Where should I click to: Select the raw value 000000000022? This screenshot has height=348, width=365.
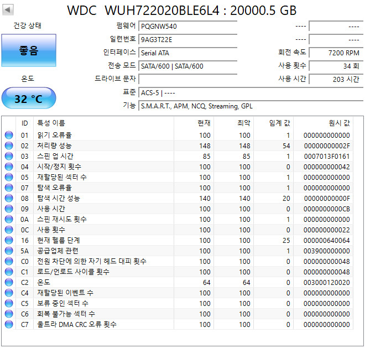pos(327,230)
